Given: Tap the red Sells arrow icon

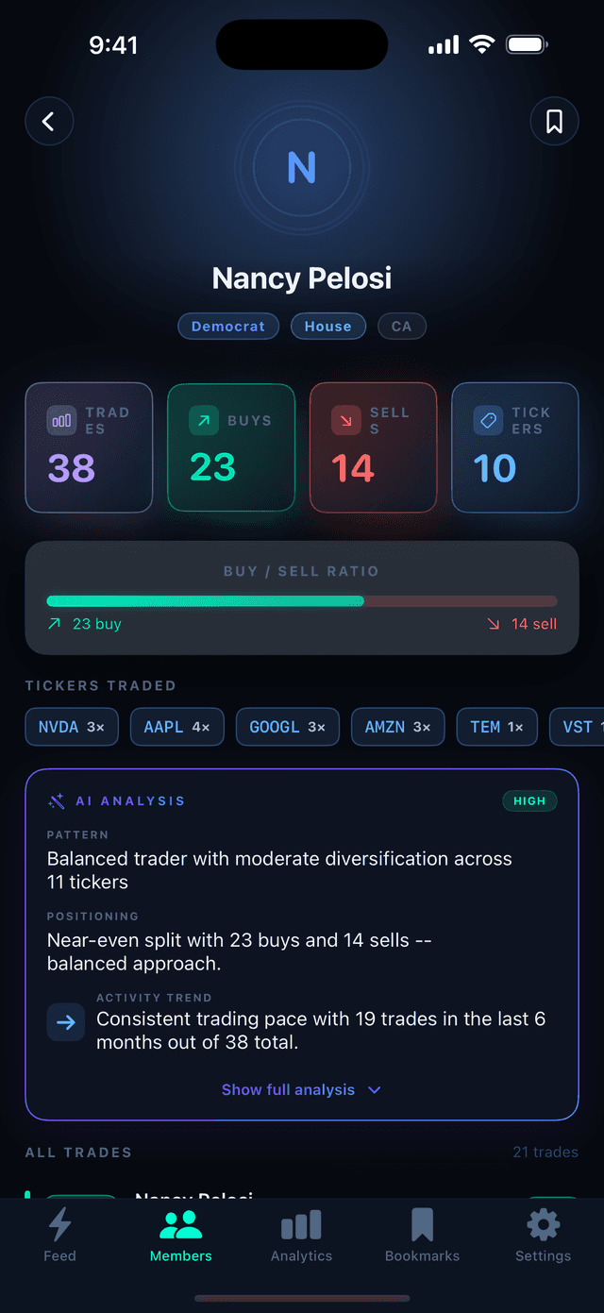Looking at the screenshot, I should (346, 419).
